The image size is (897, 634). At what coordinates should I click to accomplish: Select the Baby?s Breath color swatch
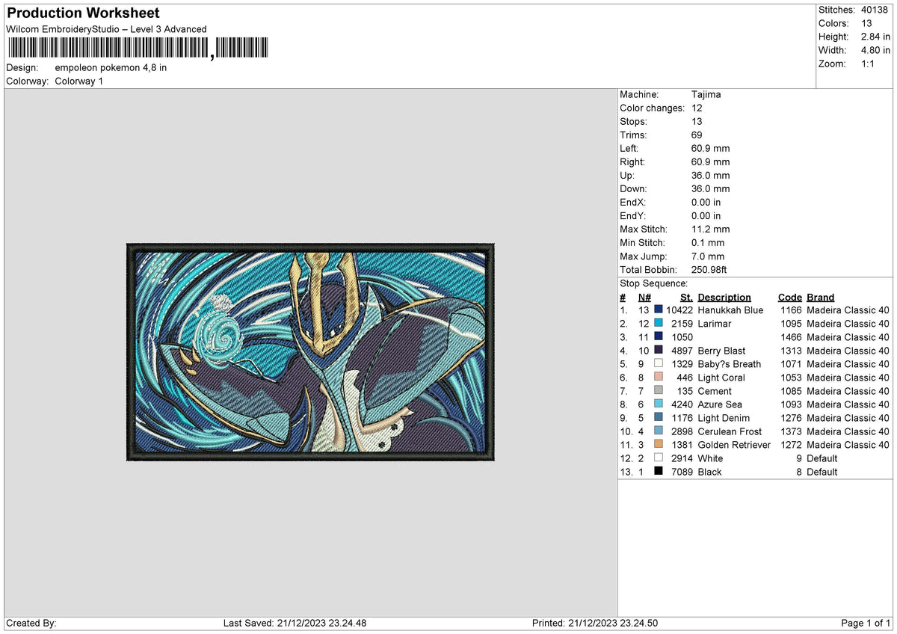[x=658, y=364]
